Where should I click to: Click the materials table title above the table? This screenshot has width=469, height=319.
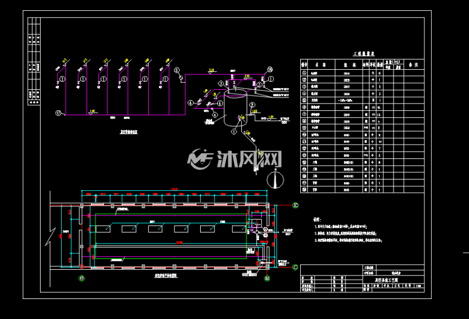coord(364,54)
